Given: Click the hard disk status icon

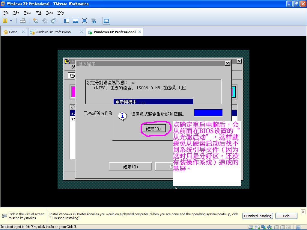Looking at the screenshot, I should pos(251,227).
